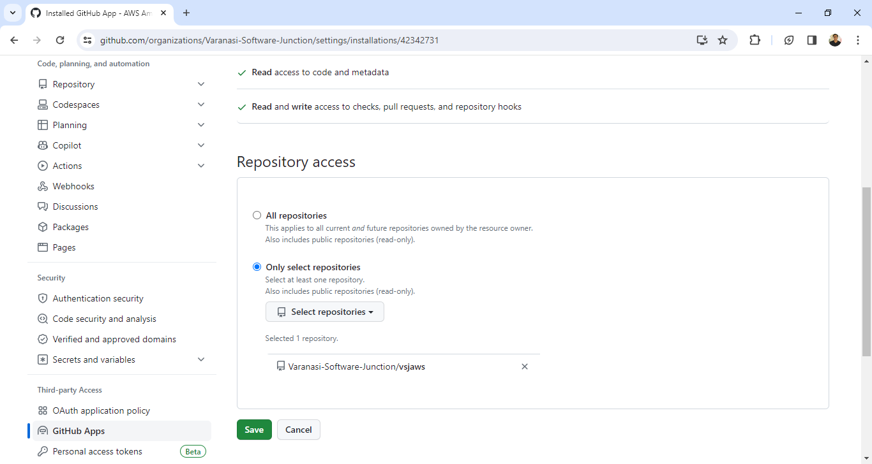Expand the Codespaces section chevron
This screenshot has height=464, width=872.
(201, 105)
